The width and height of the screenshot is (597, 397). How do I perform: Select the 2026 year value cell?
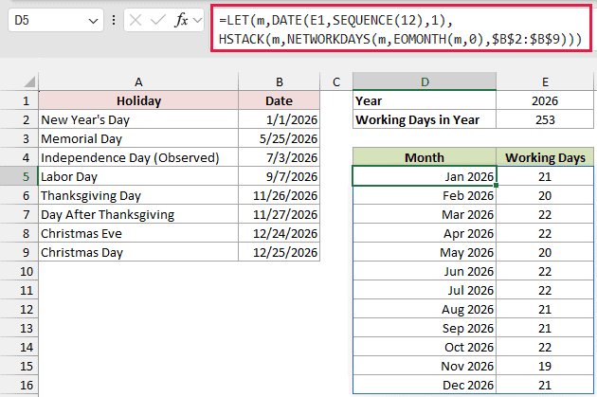point(545,100)
